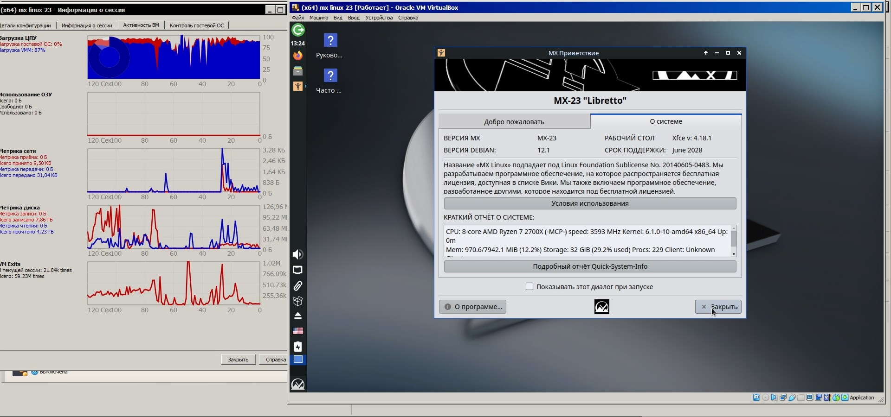Open the package updater box icon
891x417 pixels.
click(298, 301)
